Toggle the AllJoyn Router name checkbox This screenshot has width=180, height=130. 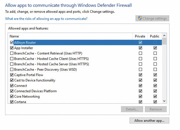click(12, 42)
